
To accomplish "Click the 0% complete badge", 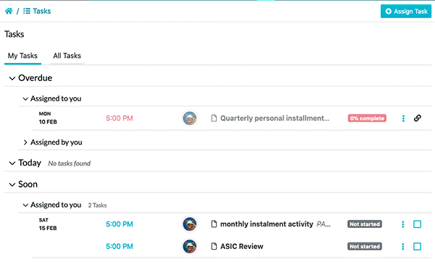I will click(x=367, y=118).
